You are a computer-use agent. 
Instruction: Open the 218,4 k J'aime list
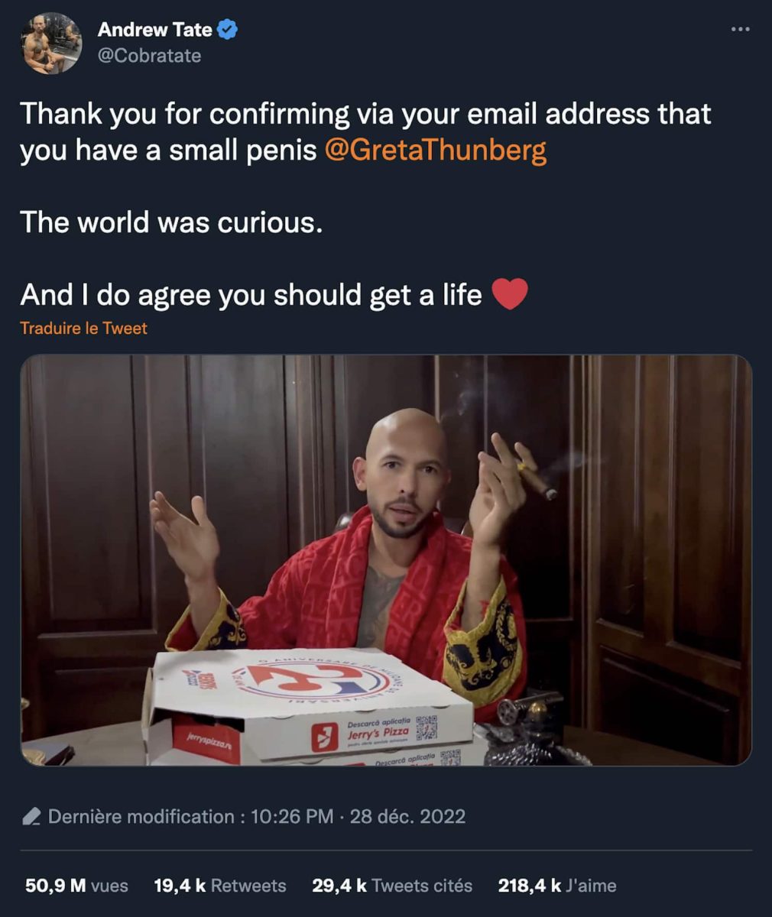pos(557,886)
